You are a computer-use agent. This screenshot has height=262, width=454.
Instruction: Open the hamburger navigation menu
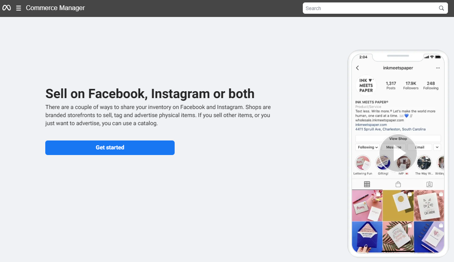19,8
